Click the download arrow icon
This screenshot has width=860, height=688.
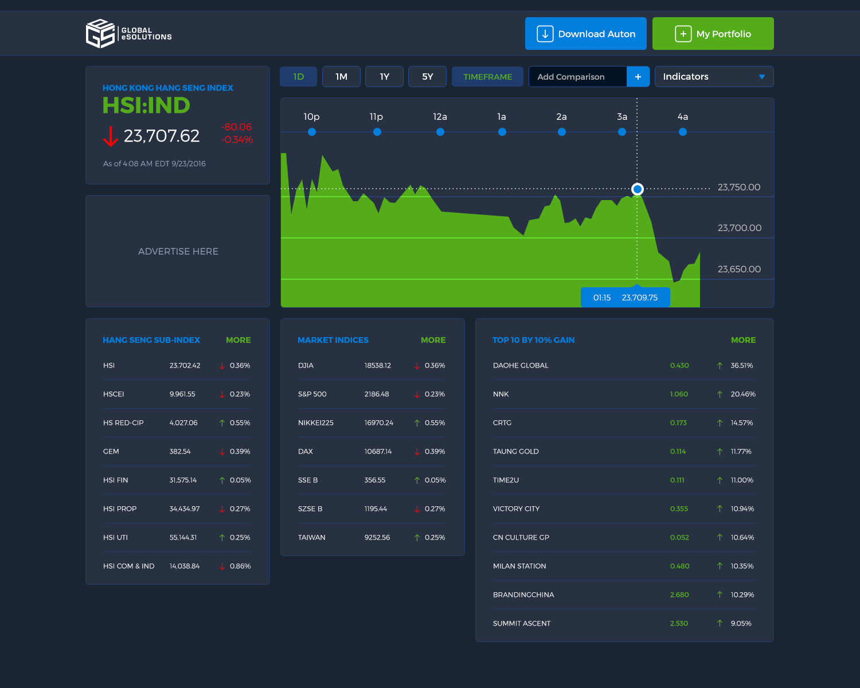pyautogui.click(x=545, y=34)
